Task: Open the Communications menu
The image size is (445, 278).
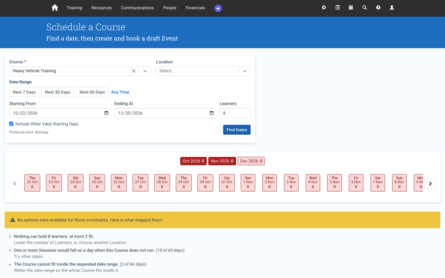Action: [x=138, y=8]
